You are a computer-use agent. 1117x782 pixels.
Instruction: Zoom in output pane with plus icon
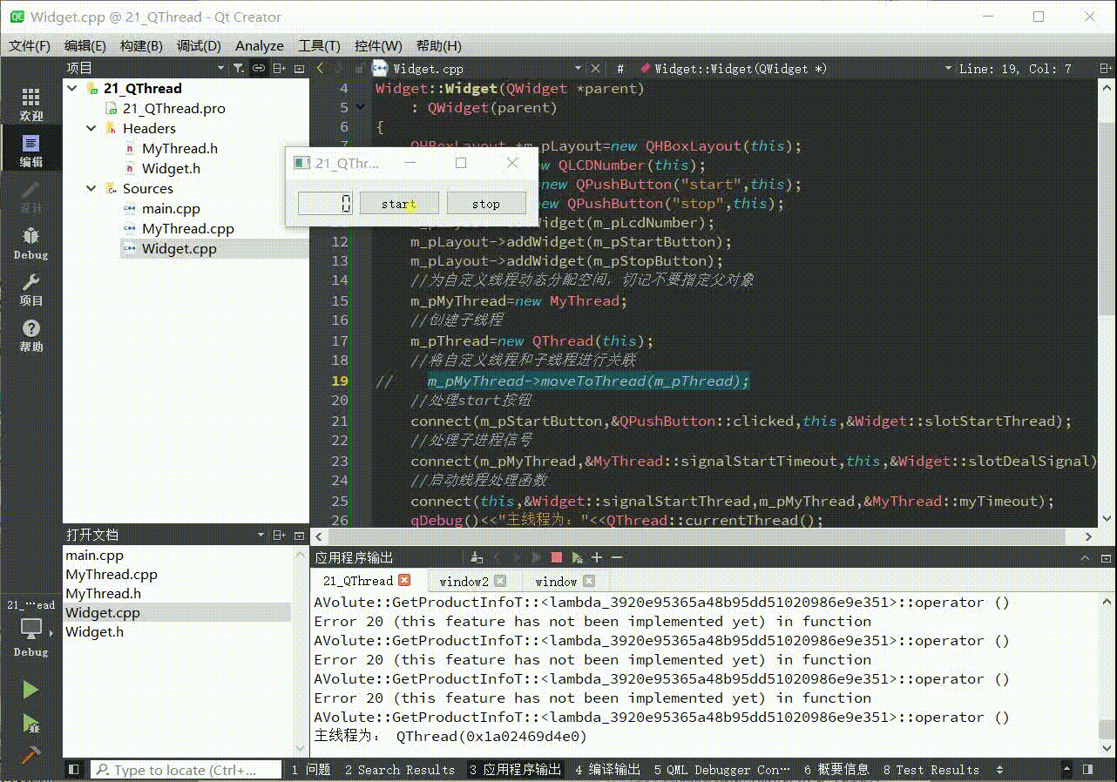[597, 557]
